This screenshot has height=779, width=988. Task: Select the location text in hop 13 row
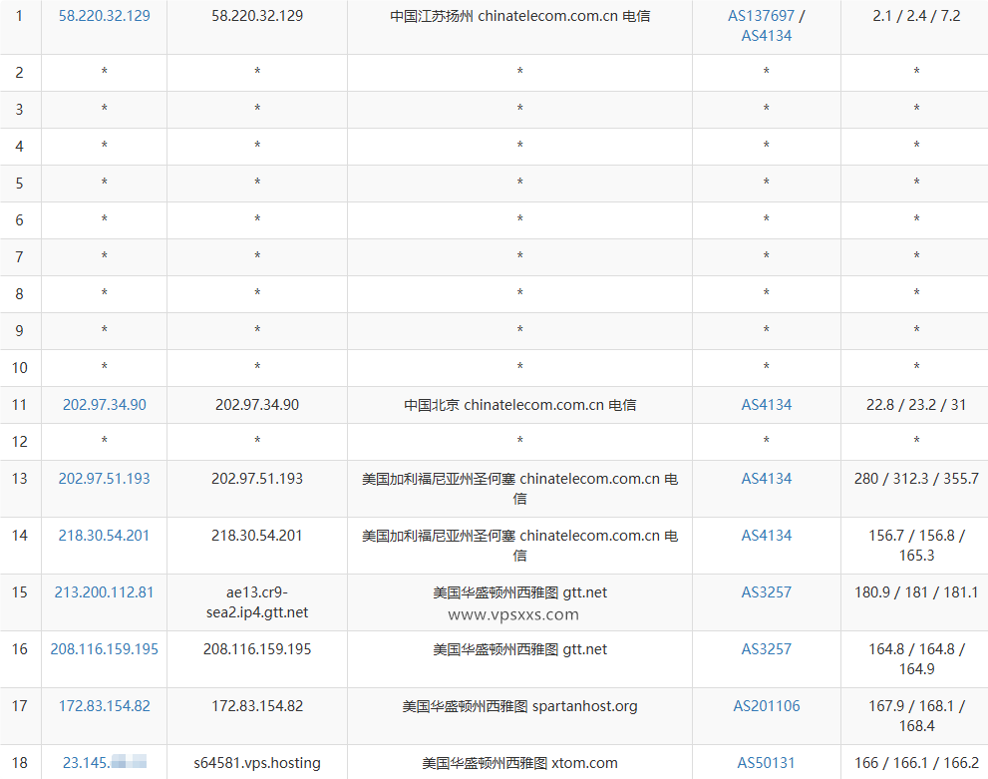coord(519,489)
